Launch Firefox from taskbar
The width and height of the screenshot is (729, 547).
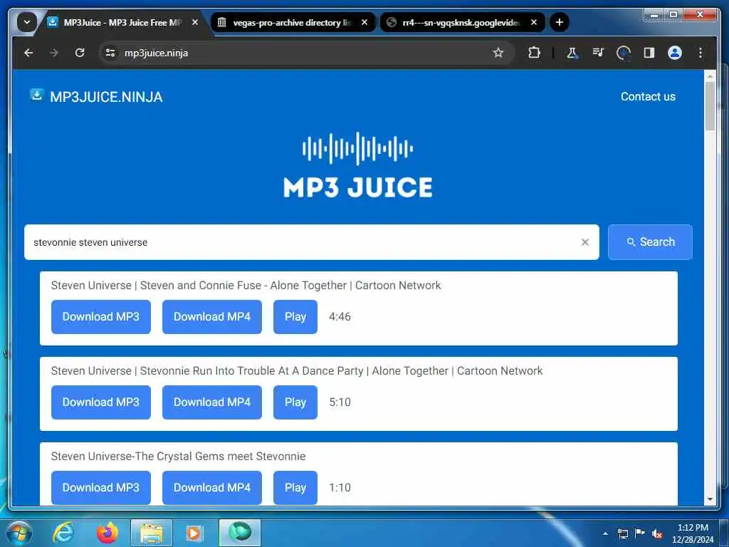click(107, 533)
